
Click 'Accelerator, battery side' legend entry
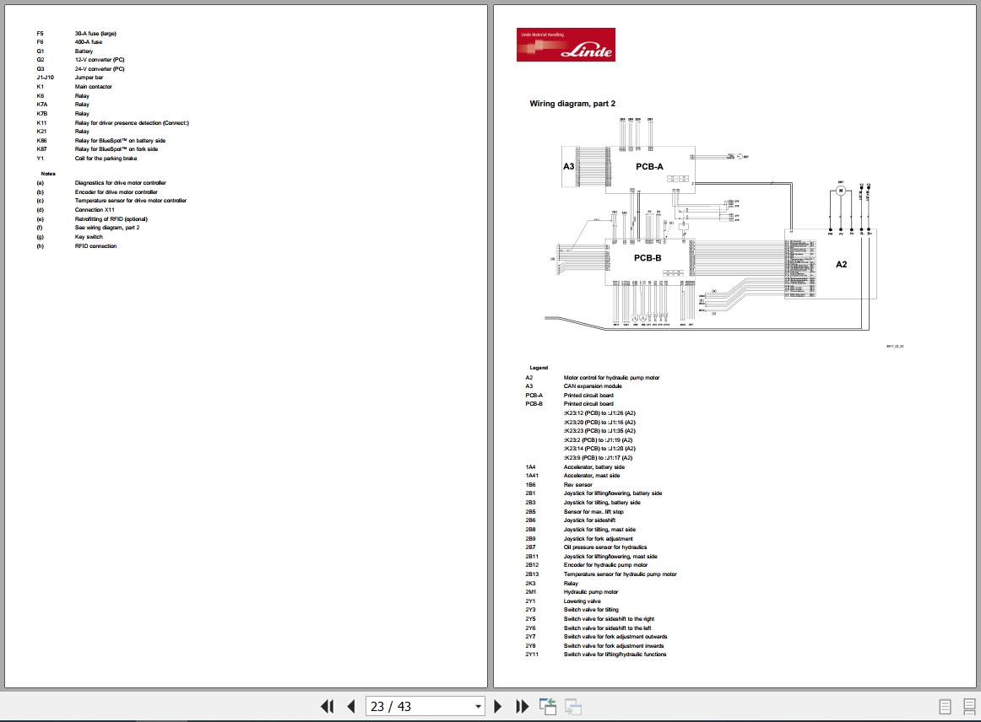pos(593,467)
